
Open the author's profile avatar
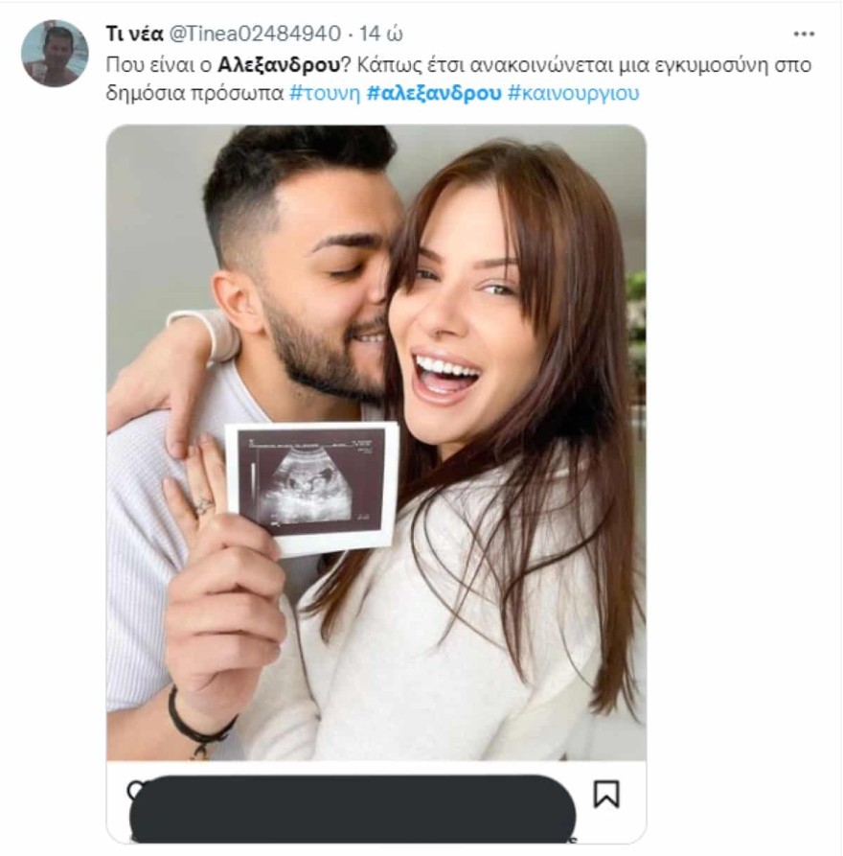pos(55,54)
